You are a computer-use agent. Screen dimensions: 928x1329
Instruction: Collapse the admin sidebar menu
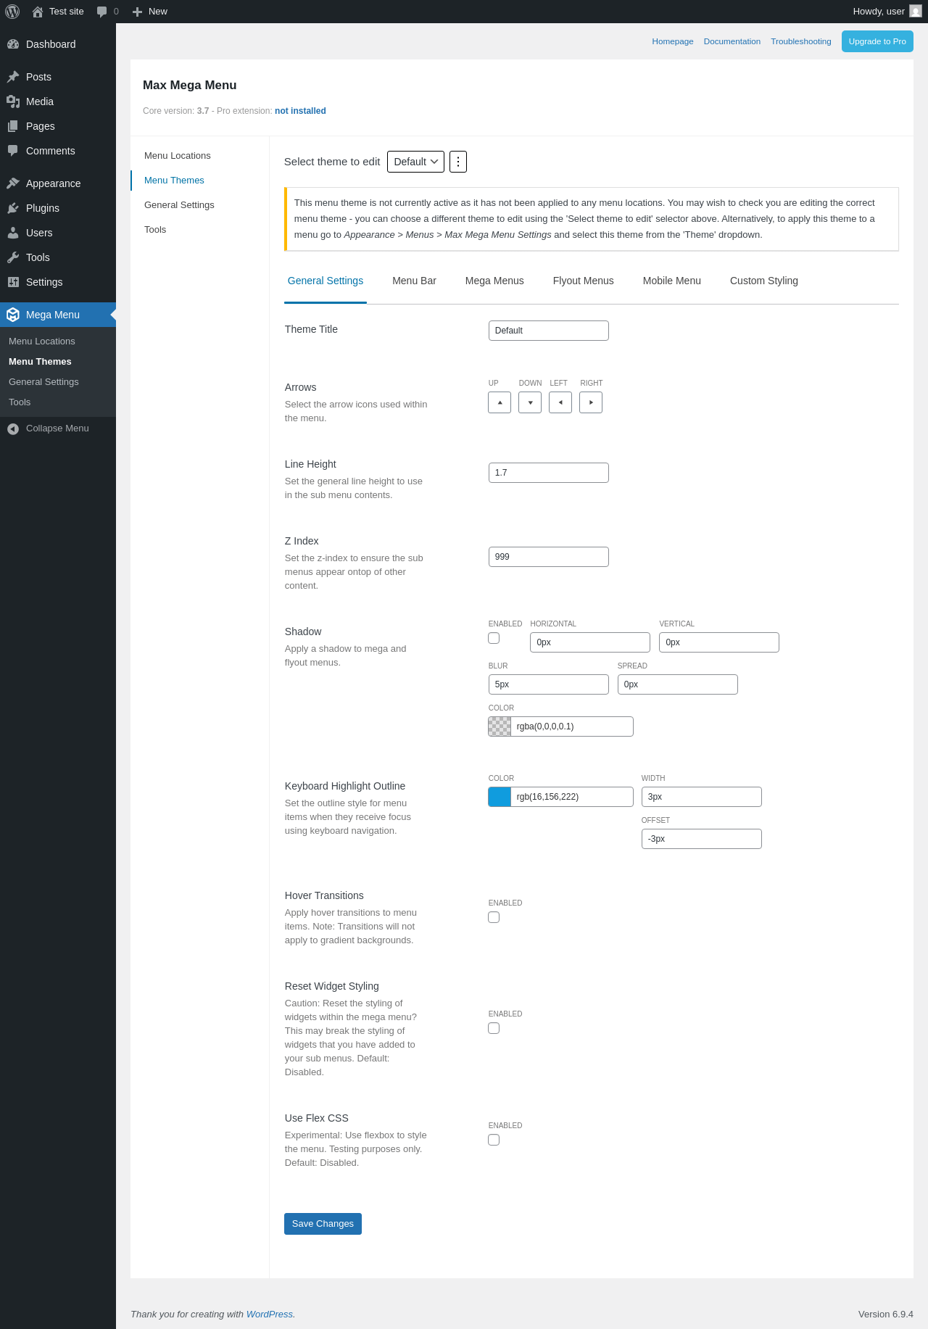[58, 428]
